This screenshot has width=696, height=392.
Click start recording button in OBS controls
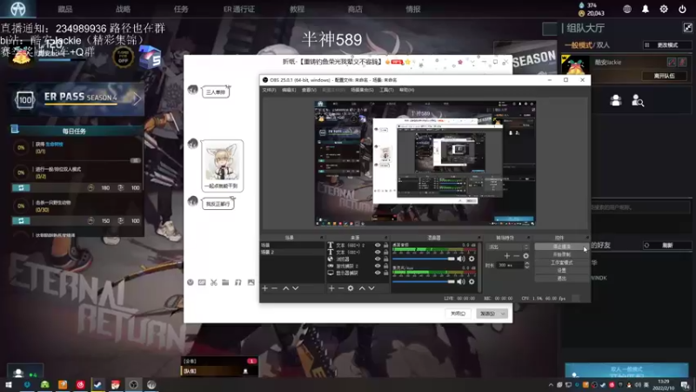click(561, 254)
